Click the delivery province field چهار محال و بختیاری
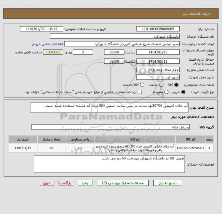Screen dimensions: 222x214 coord(158,70)
